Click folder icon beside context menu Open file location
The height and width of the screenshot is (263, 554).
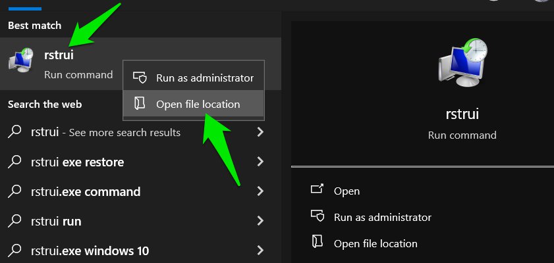click(140, 103)
